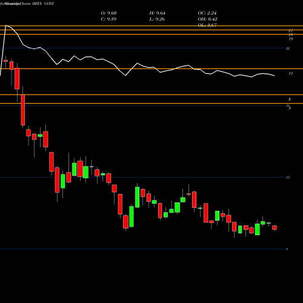
Task: Click the close price value C: 9.39
Action: (x=108, y=19)
